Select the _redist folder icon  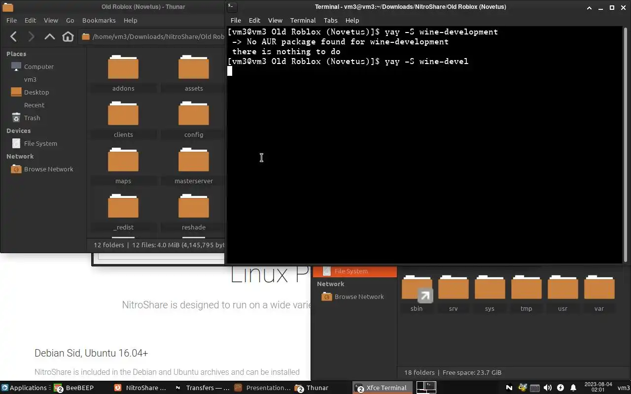(123, 206)
